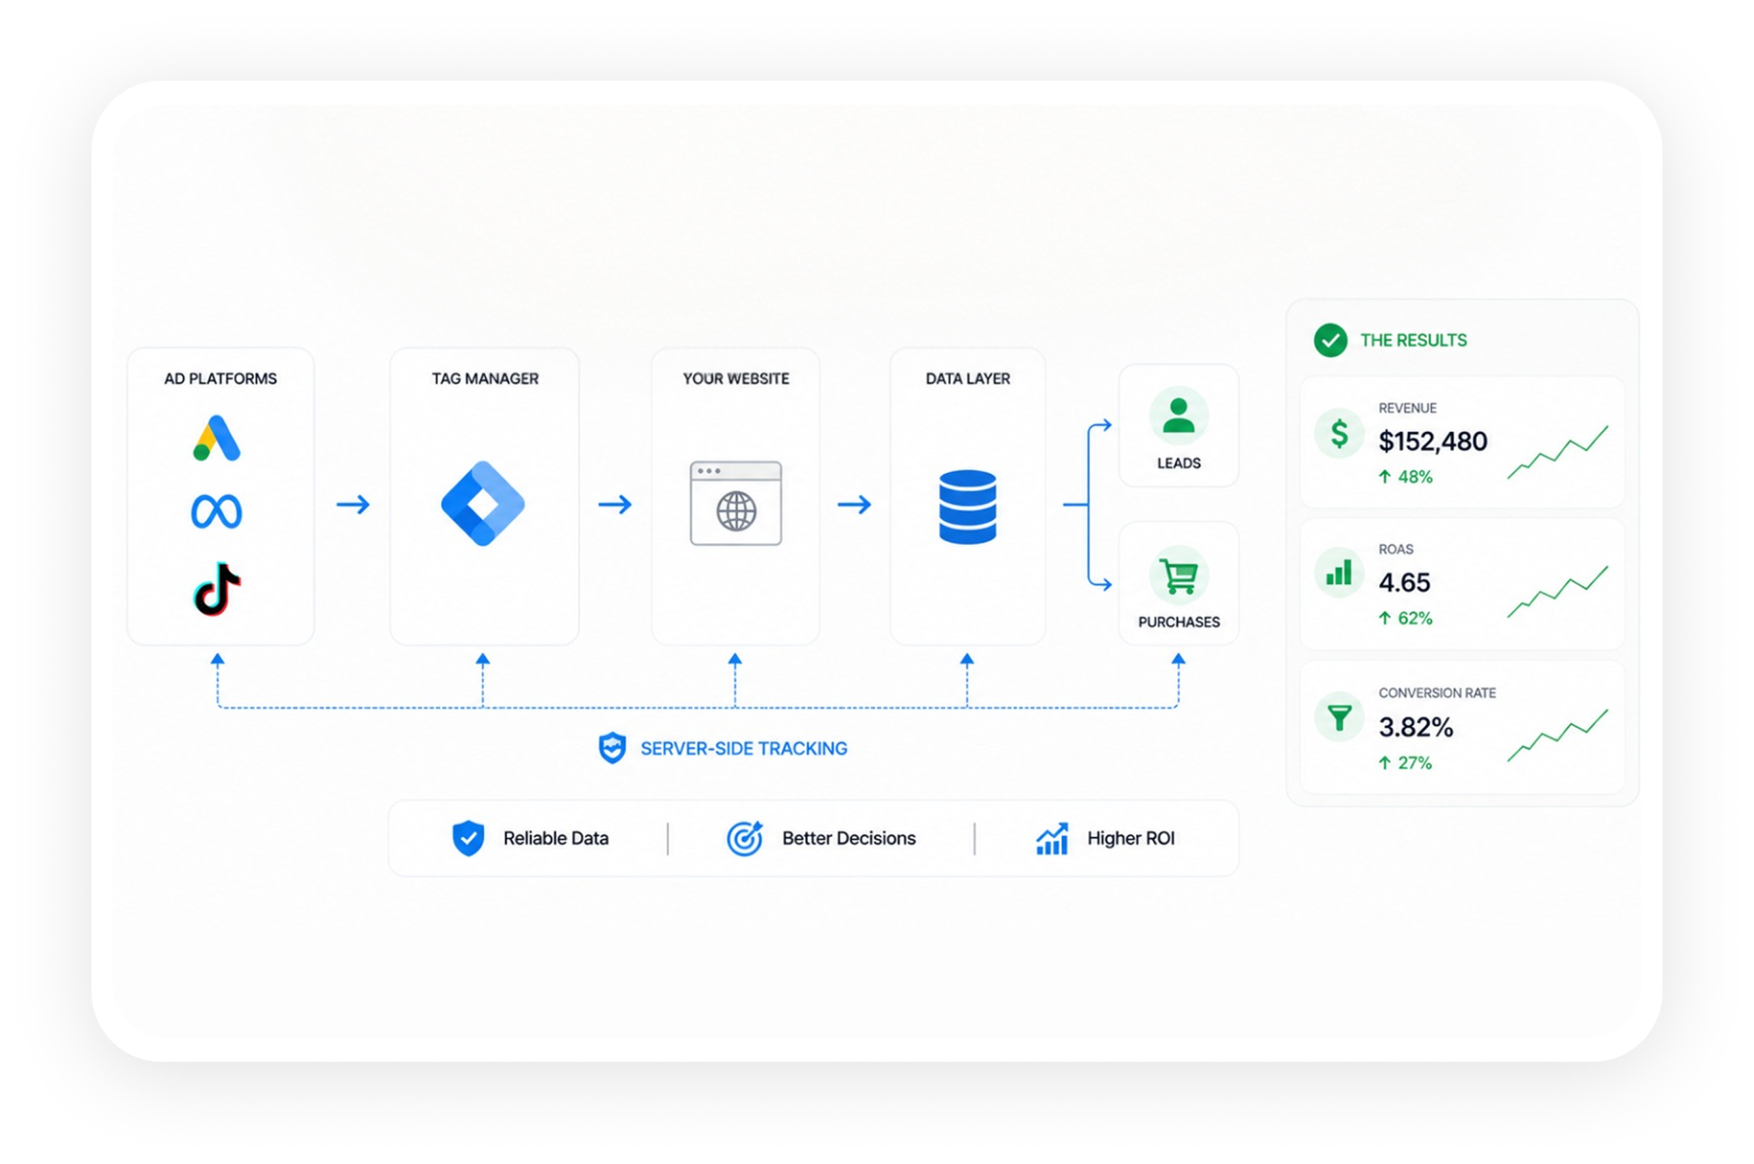1754x1164 pixels.
Task: Click the Conversion Rate trend sparkline
Action: [1557, 735]
